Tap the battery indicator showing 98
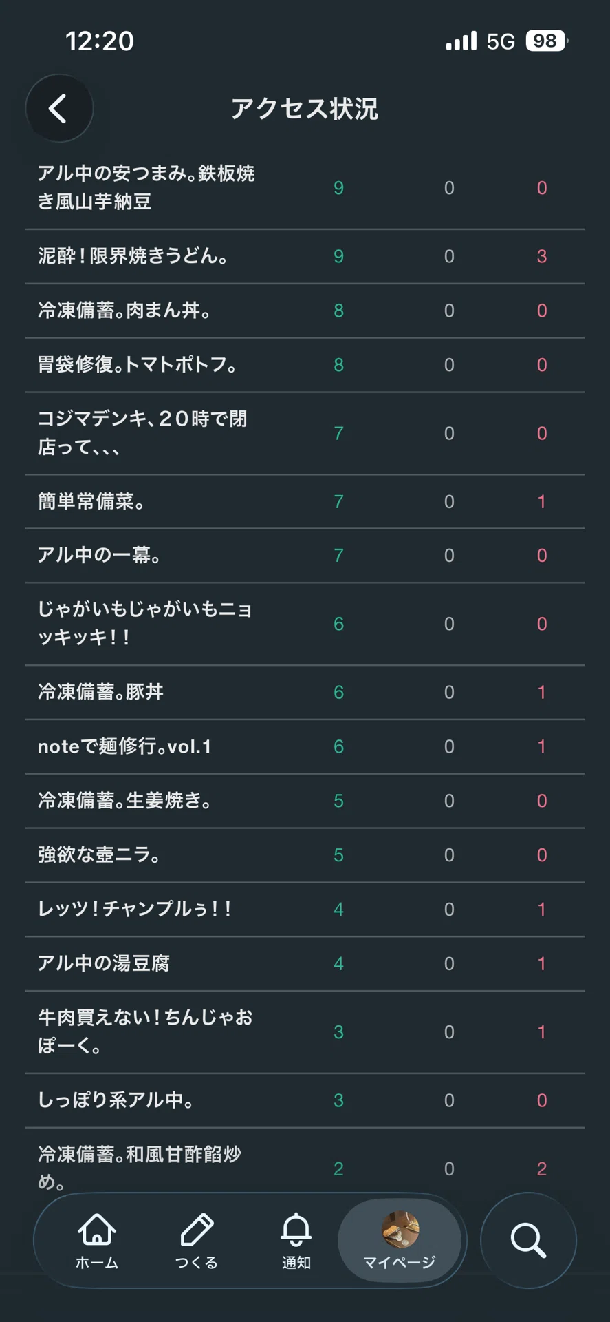The image size is (610, 1322). pos(547,41)
